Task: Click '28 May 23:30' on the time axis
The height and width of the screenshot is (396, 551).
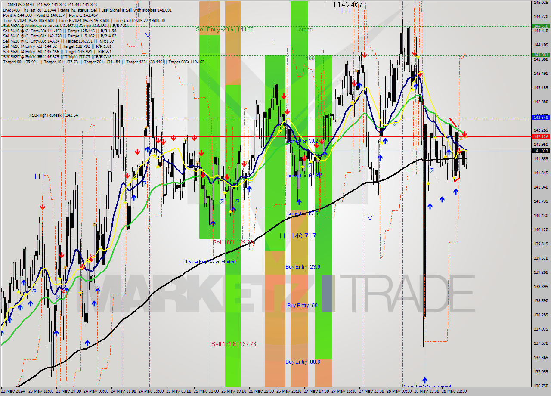Action: pyautogui.click(x=454, y=391)
